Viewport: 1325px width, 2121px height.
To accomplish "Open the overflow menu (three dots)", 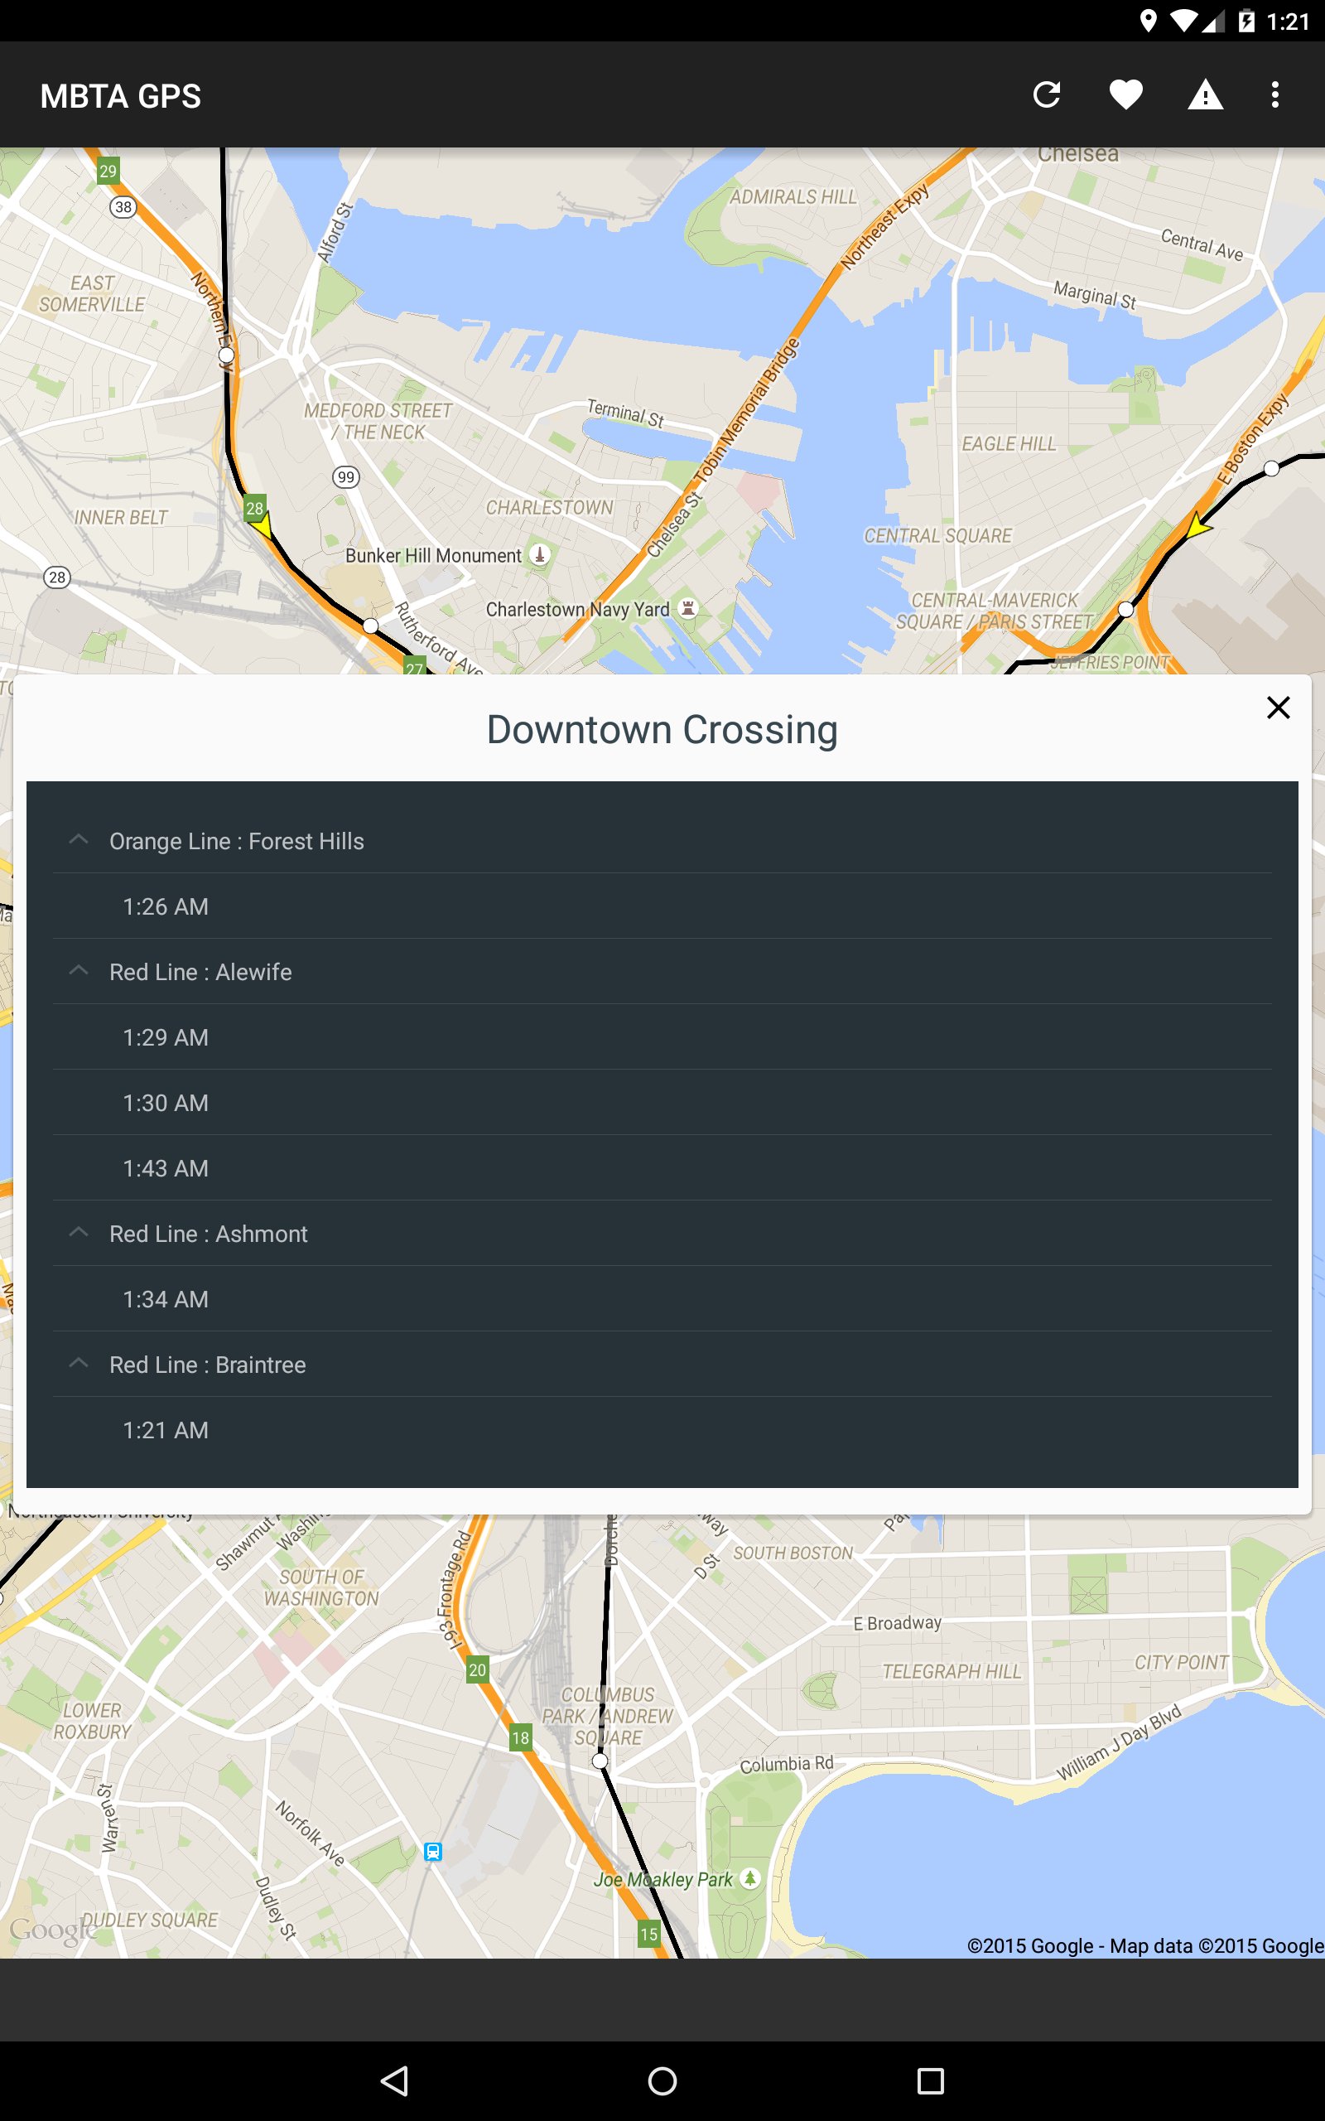I will (x=1275, y=94).
